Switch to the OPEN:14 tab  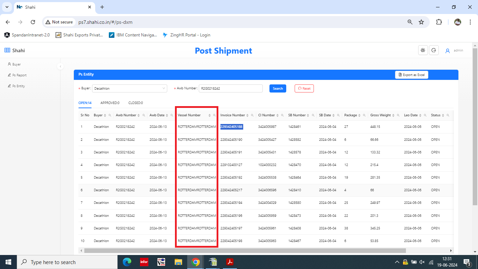pyautogui.click(x=85, y=103)
